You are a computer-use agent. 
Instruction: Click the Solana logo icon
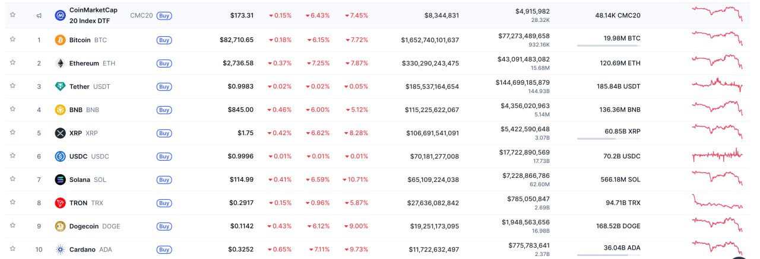coord(60,180)
